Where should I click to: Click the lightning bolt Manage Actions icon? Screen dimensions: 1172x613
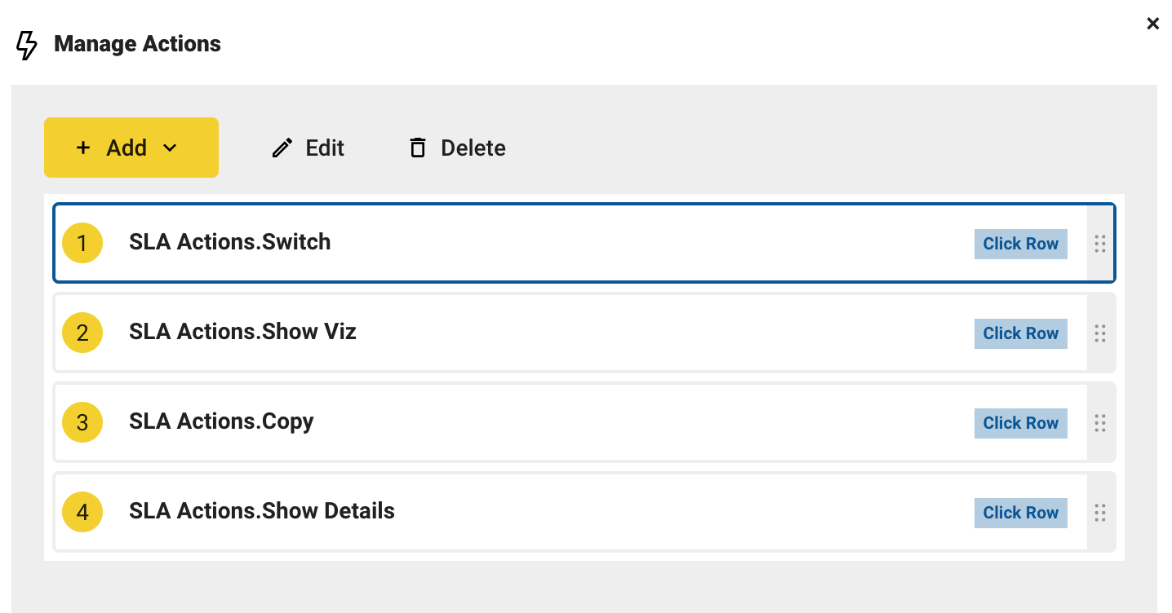(x=27, y=45)
